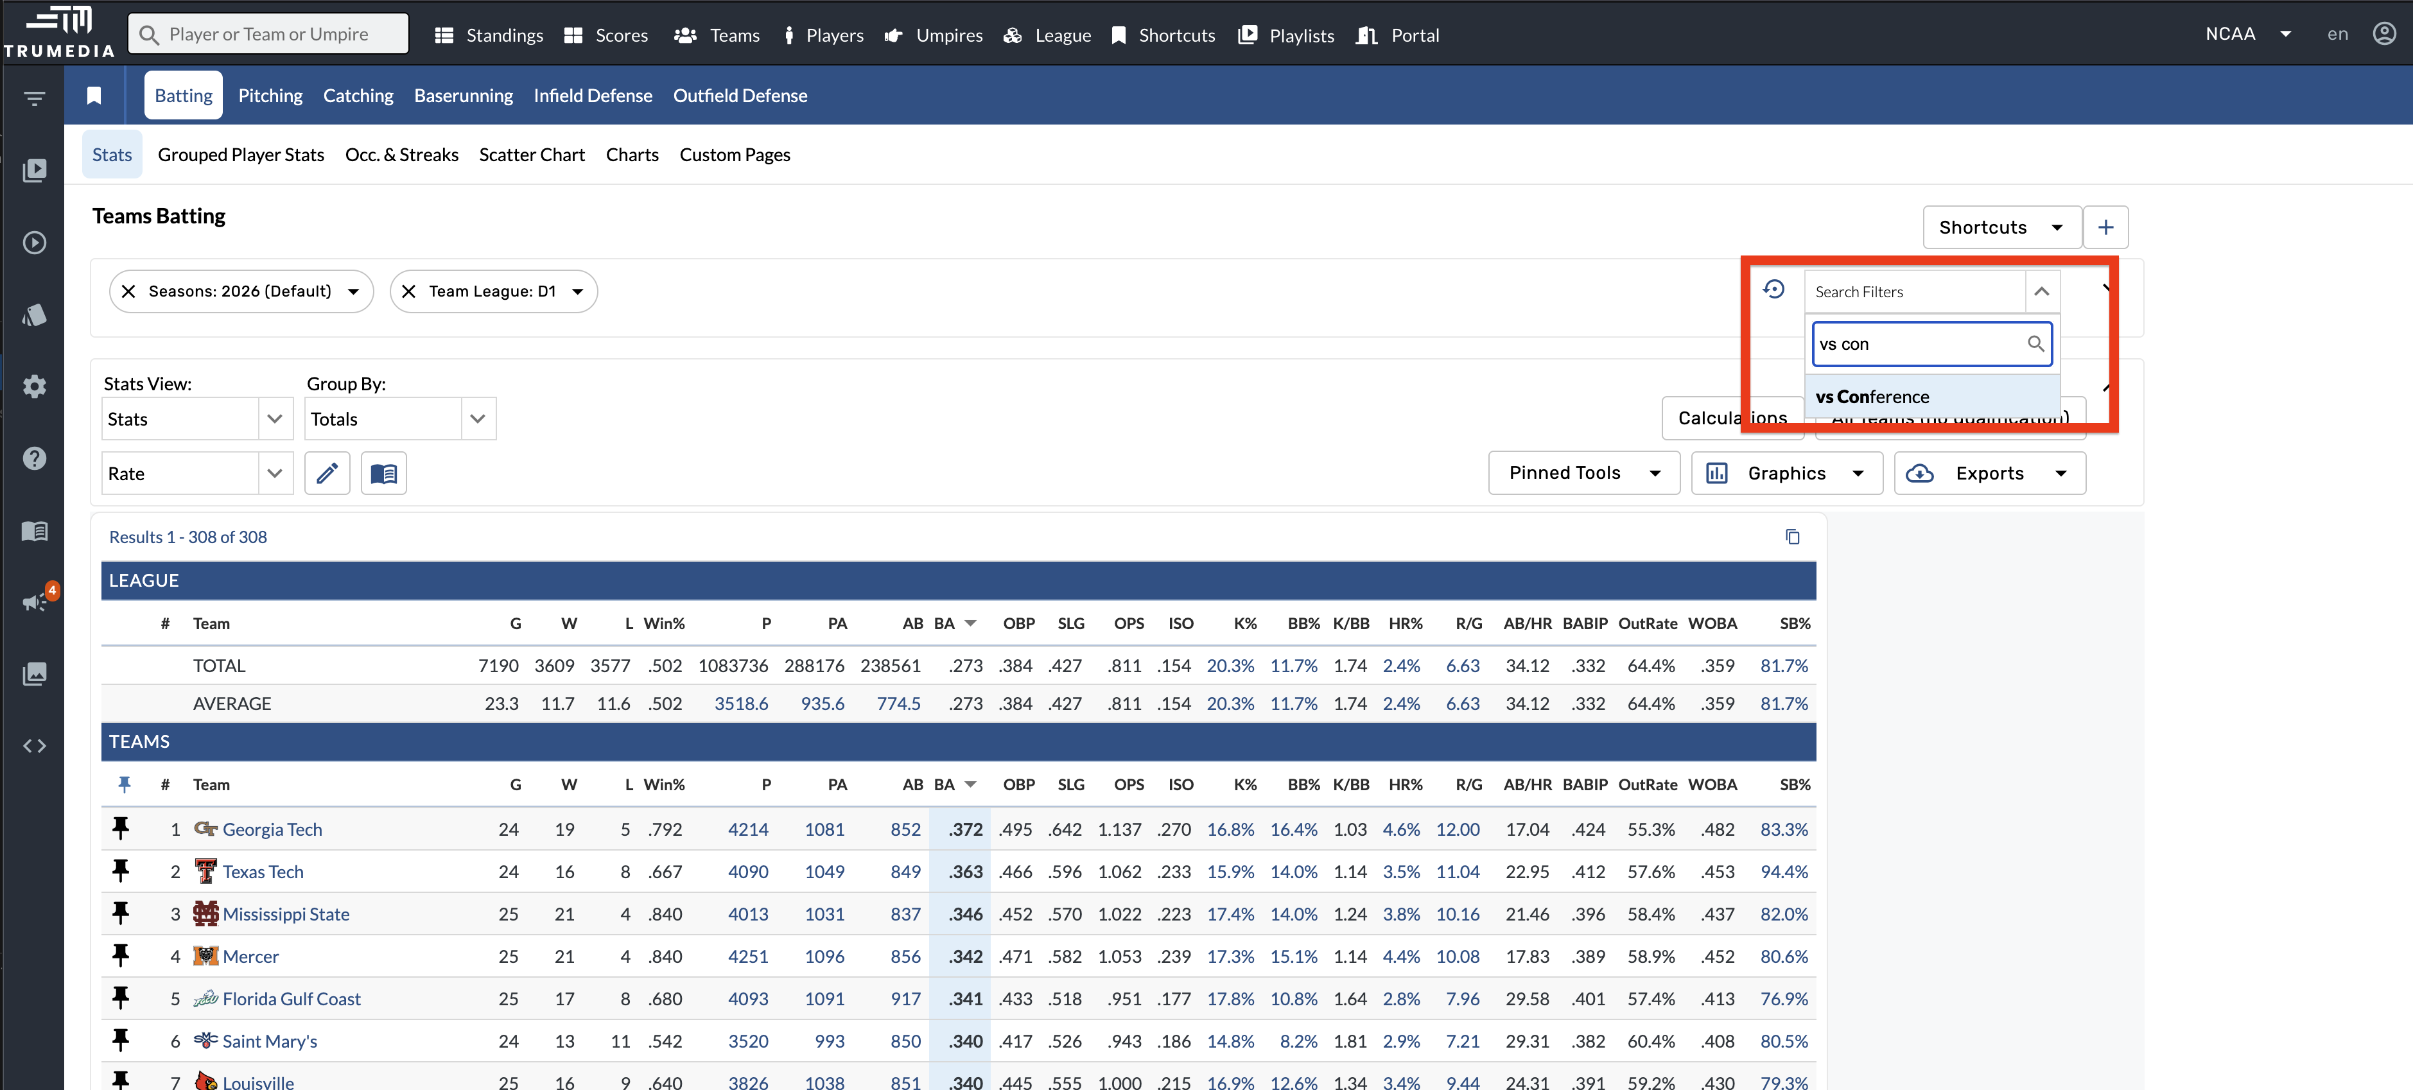This screenshot has width=2413, height=1090.
Task: Open the help question mark icon
Action: point(35,458)
